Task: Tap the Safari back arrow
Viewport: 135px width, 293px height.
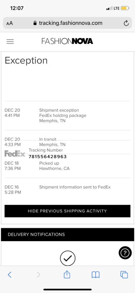Action: [10, 275]
